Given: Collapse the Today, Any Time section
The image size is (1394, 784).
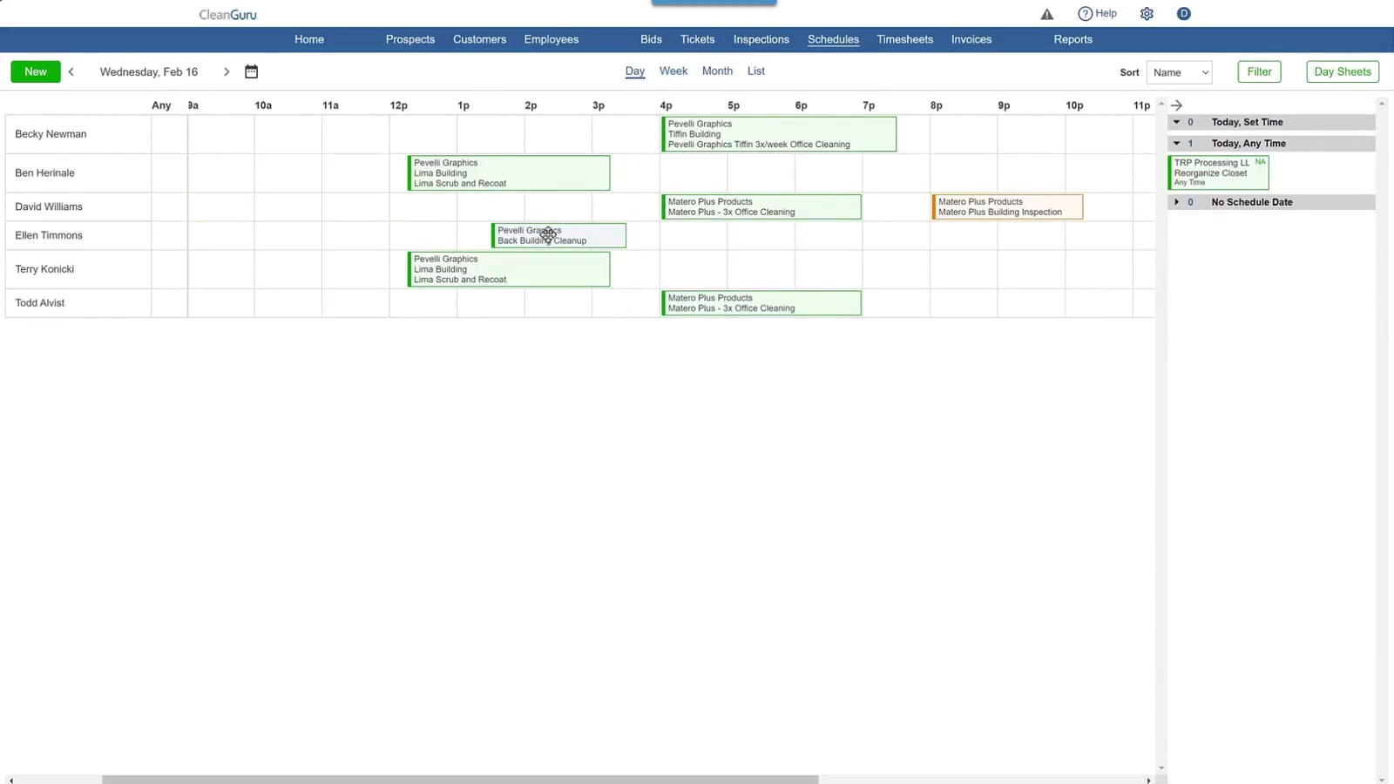Looking at the screenshot, I should click(x=1176, y=143).
